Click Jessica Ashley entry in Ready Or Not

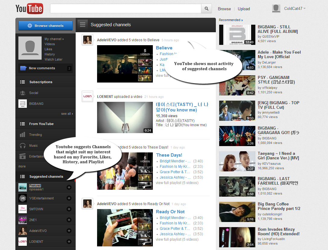(x=175, y=234)
